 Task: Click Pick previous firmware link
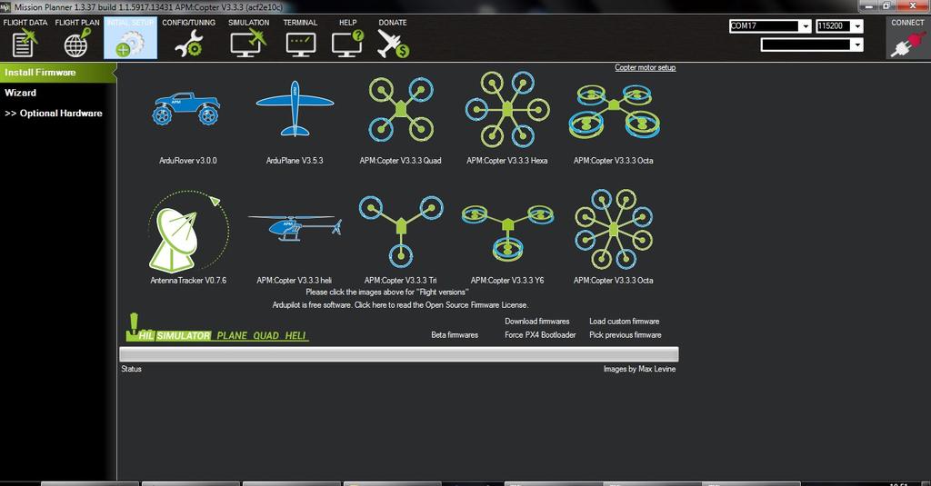626,334
